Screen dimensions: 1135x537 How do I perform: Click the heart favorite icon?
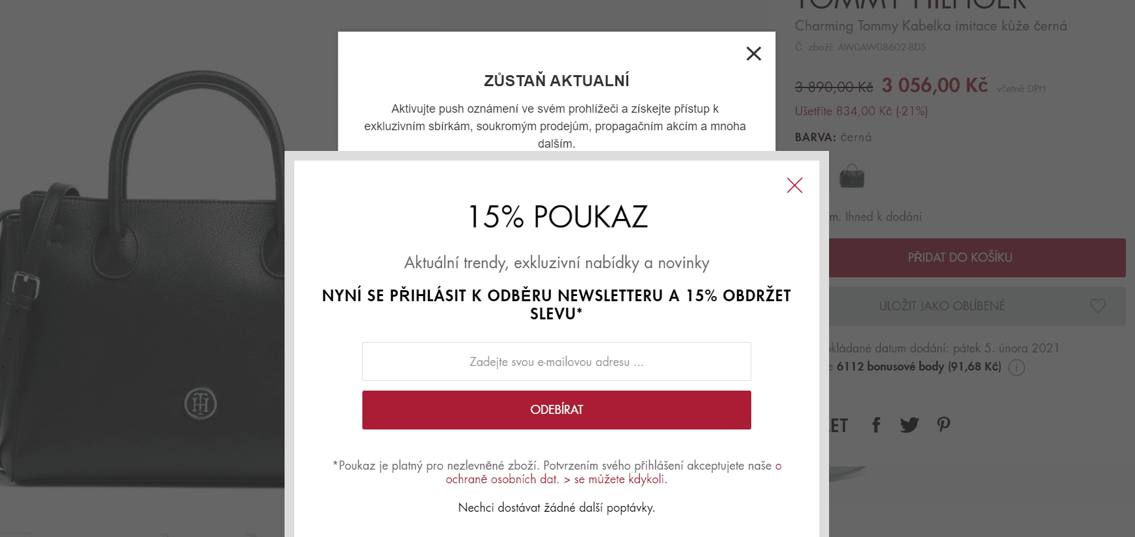click(x=1098, y=306)
